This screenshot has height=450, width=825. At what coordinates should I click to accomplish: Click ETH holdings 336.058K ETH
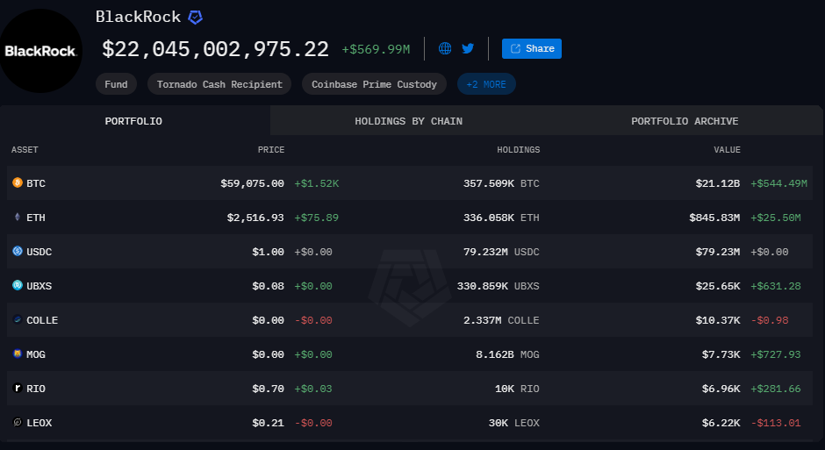501,218
